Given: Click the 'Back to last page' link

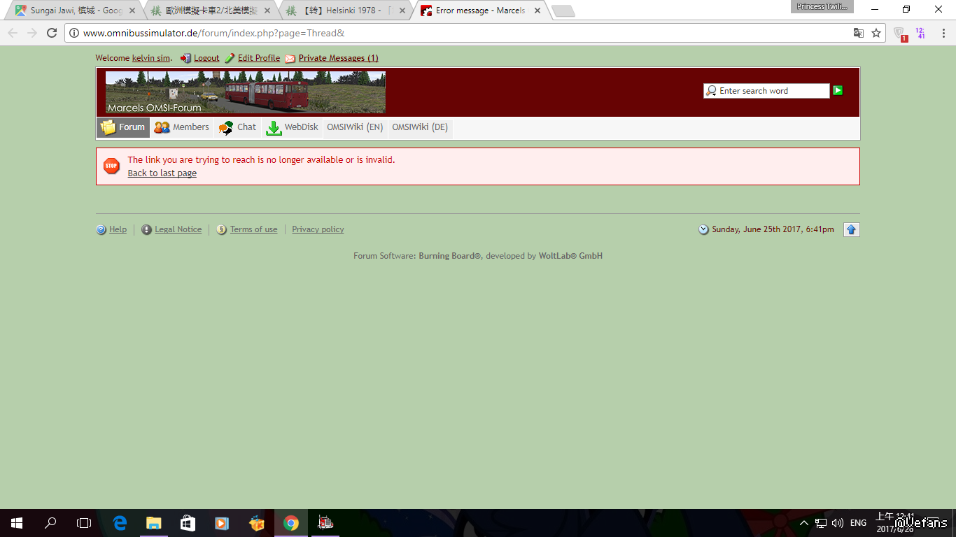Looking at the screenshot, I should [x=162, y=173].
